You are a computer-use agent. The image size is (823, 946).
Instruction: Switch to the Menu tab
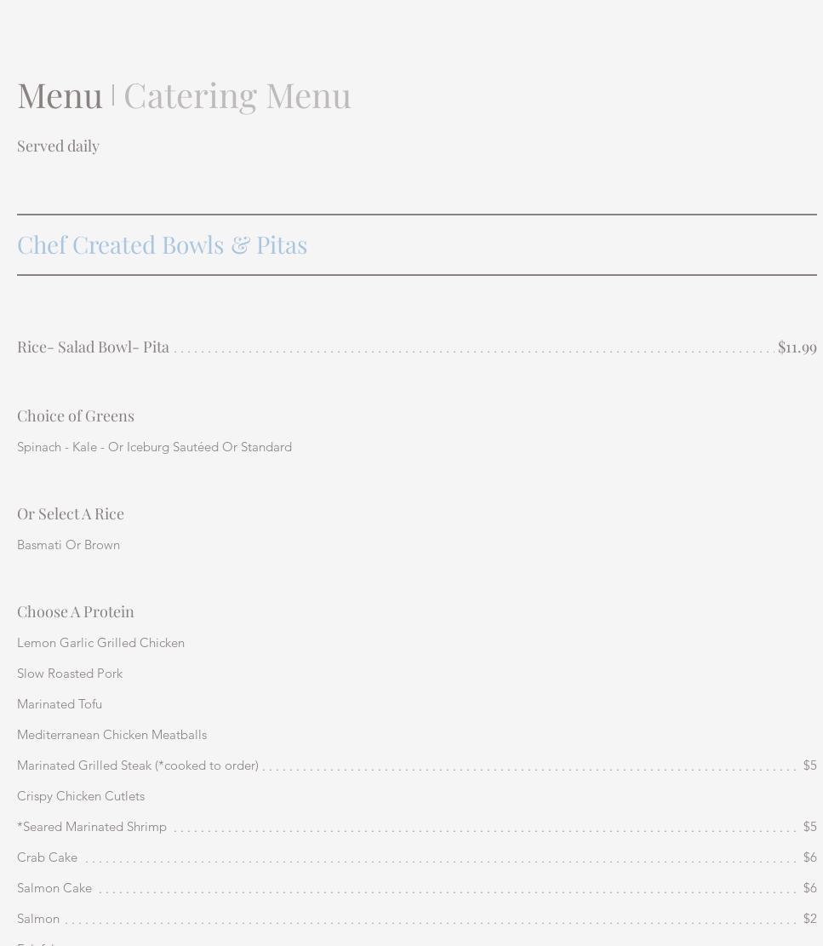(60, 95)
